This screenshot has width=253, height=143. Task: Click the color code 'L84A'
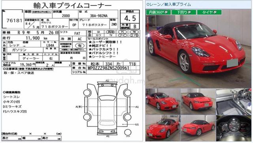pyautogui.click(x=50, y=45)
